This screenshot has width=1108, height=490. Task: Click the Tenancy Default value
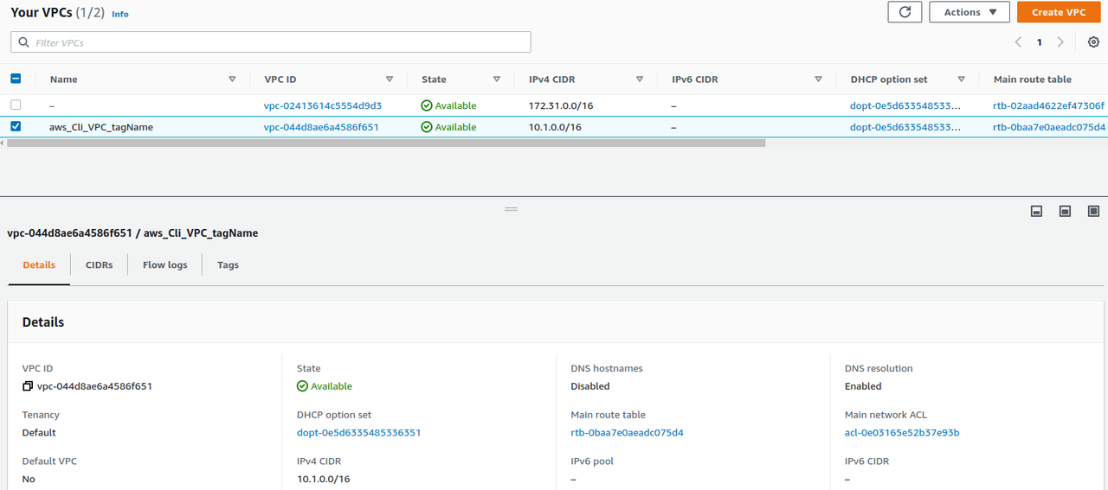(39, 433)
